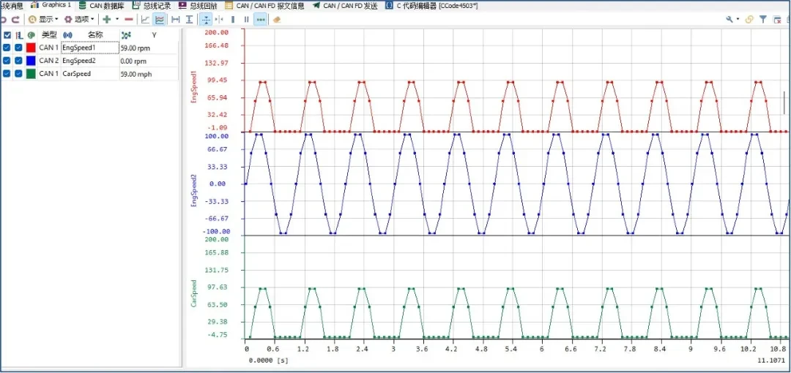The image size is (791, 373).
Task: Click the vertical fit height icon
Action: tap(189, 20)
